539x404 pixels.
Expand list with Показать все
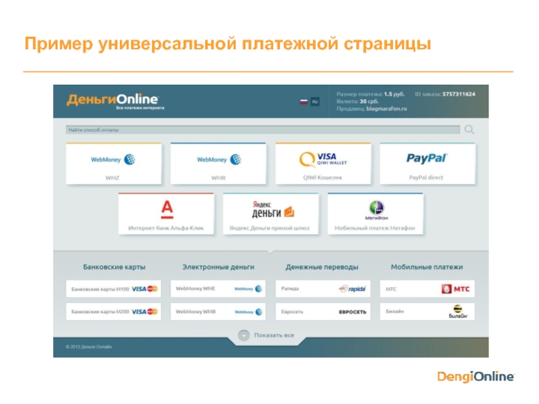coord(274,335)
